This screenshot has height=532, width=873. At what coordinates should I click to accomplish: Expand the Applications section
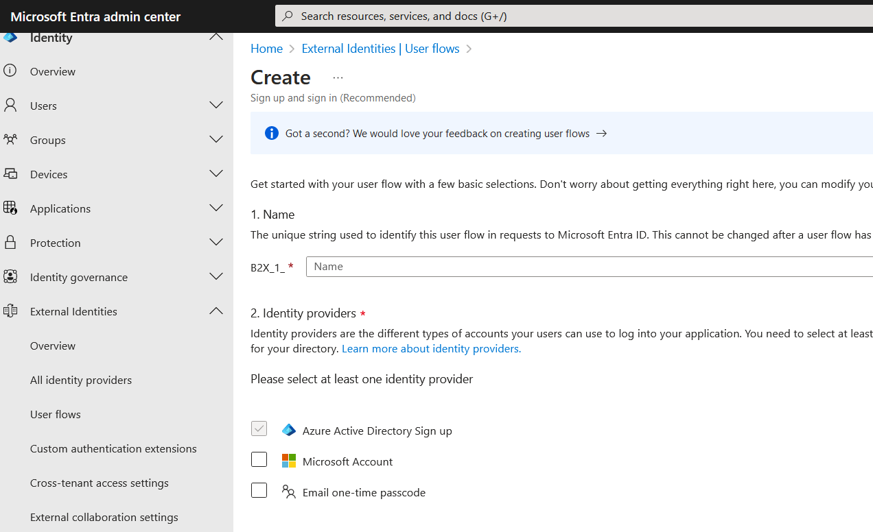pos(216,208)
